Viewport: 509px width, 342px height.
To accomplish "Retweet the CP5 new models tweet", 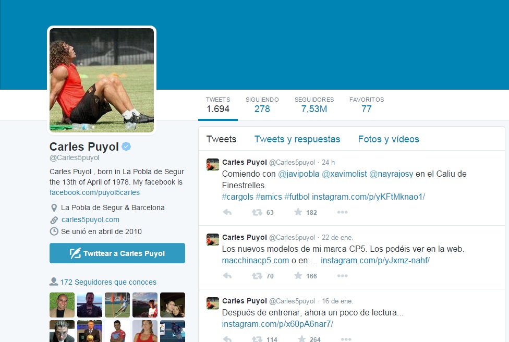I will pos(257,276).
